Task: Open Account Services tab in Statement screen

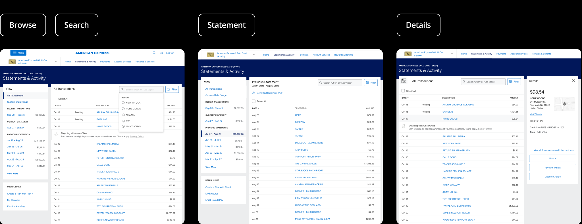Action: pos(321,55)
